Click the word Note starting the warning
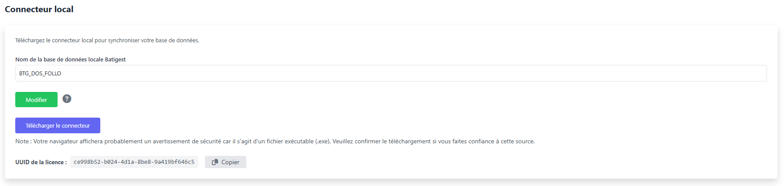The width and height of the screenshot is (784, 186). (22, 141)
